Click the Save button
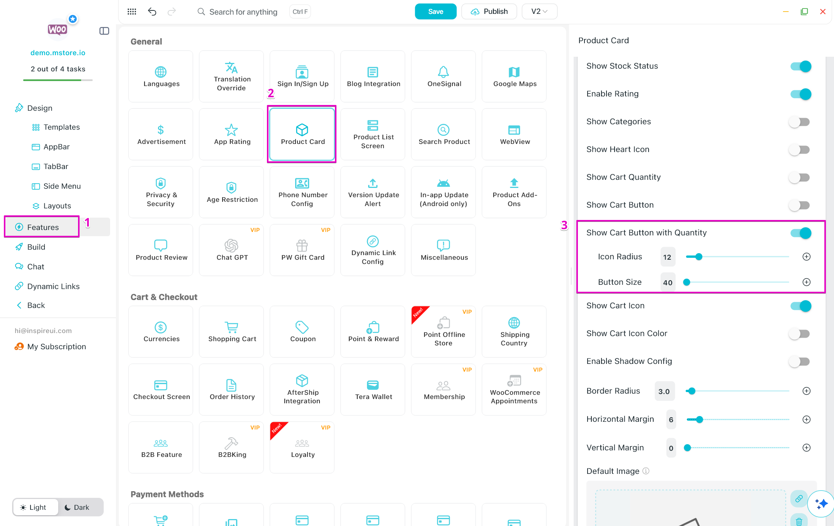834x526 pixels. (435, 12)
